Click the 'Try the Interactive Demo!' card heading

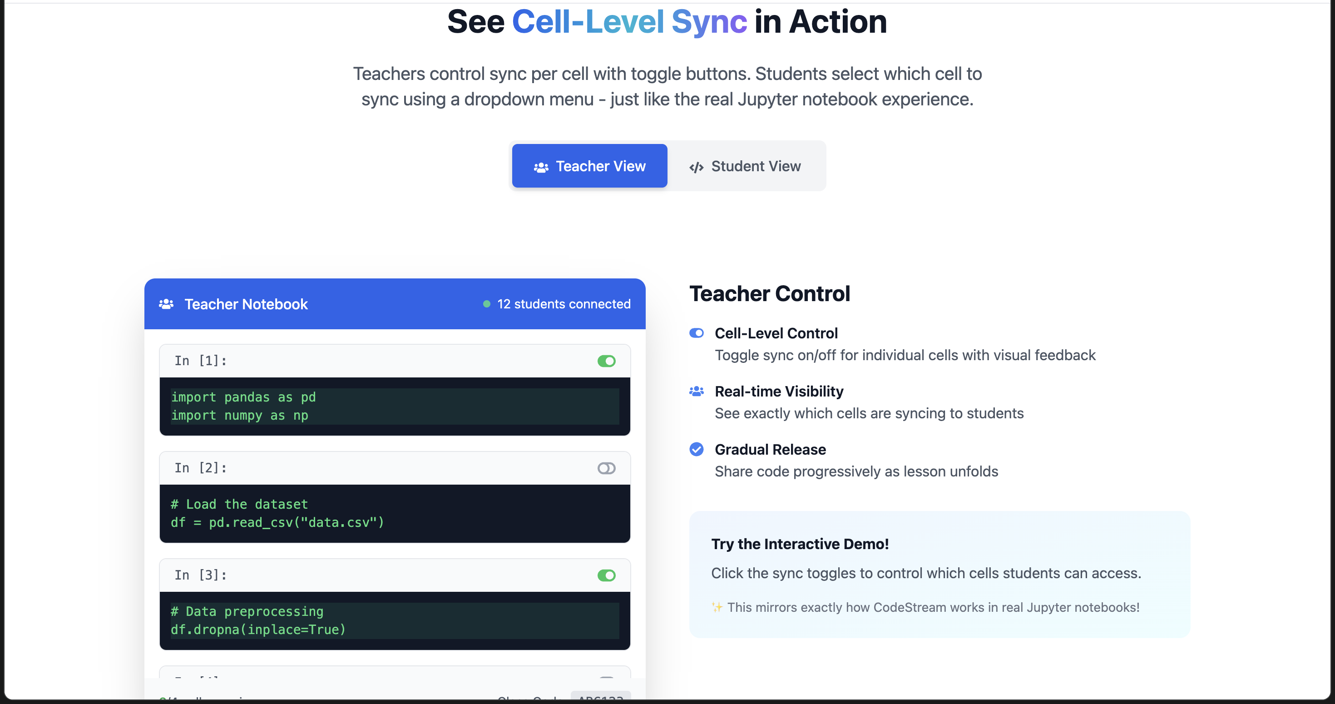pyautogui.click(x=799, y=544)
